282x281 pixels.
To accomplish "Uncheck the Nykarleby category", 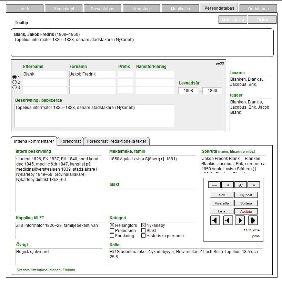I will click(x=143, y=225).
